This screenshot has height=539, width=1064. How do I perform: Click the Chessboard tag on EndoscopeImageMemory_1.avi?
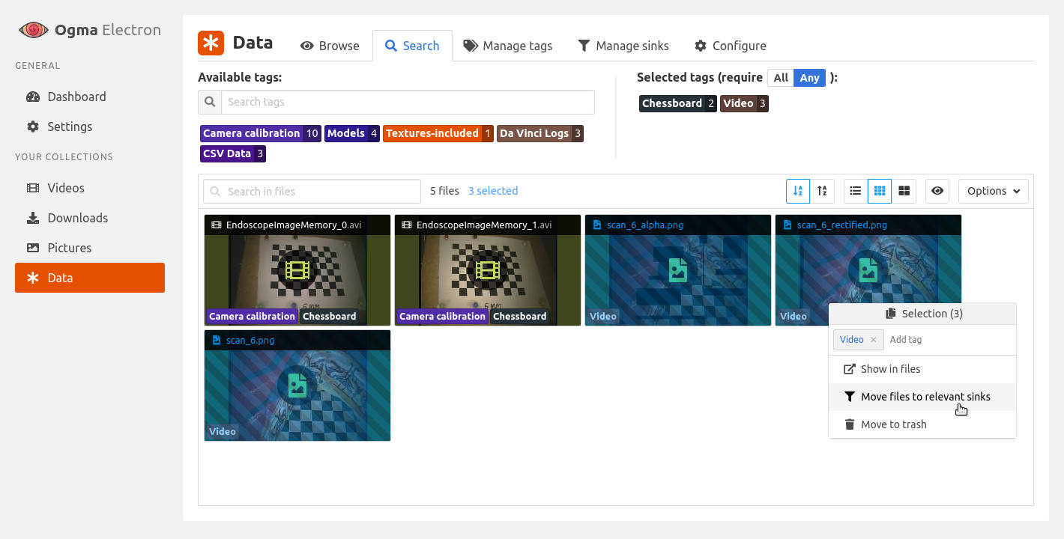click(x=519, y=317)
